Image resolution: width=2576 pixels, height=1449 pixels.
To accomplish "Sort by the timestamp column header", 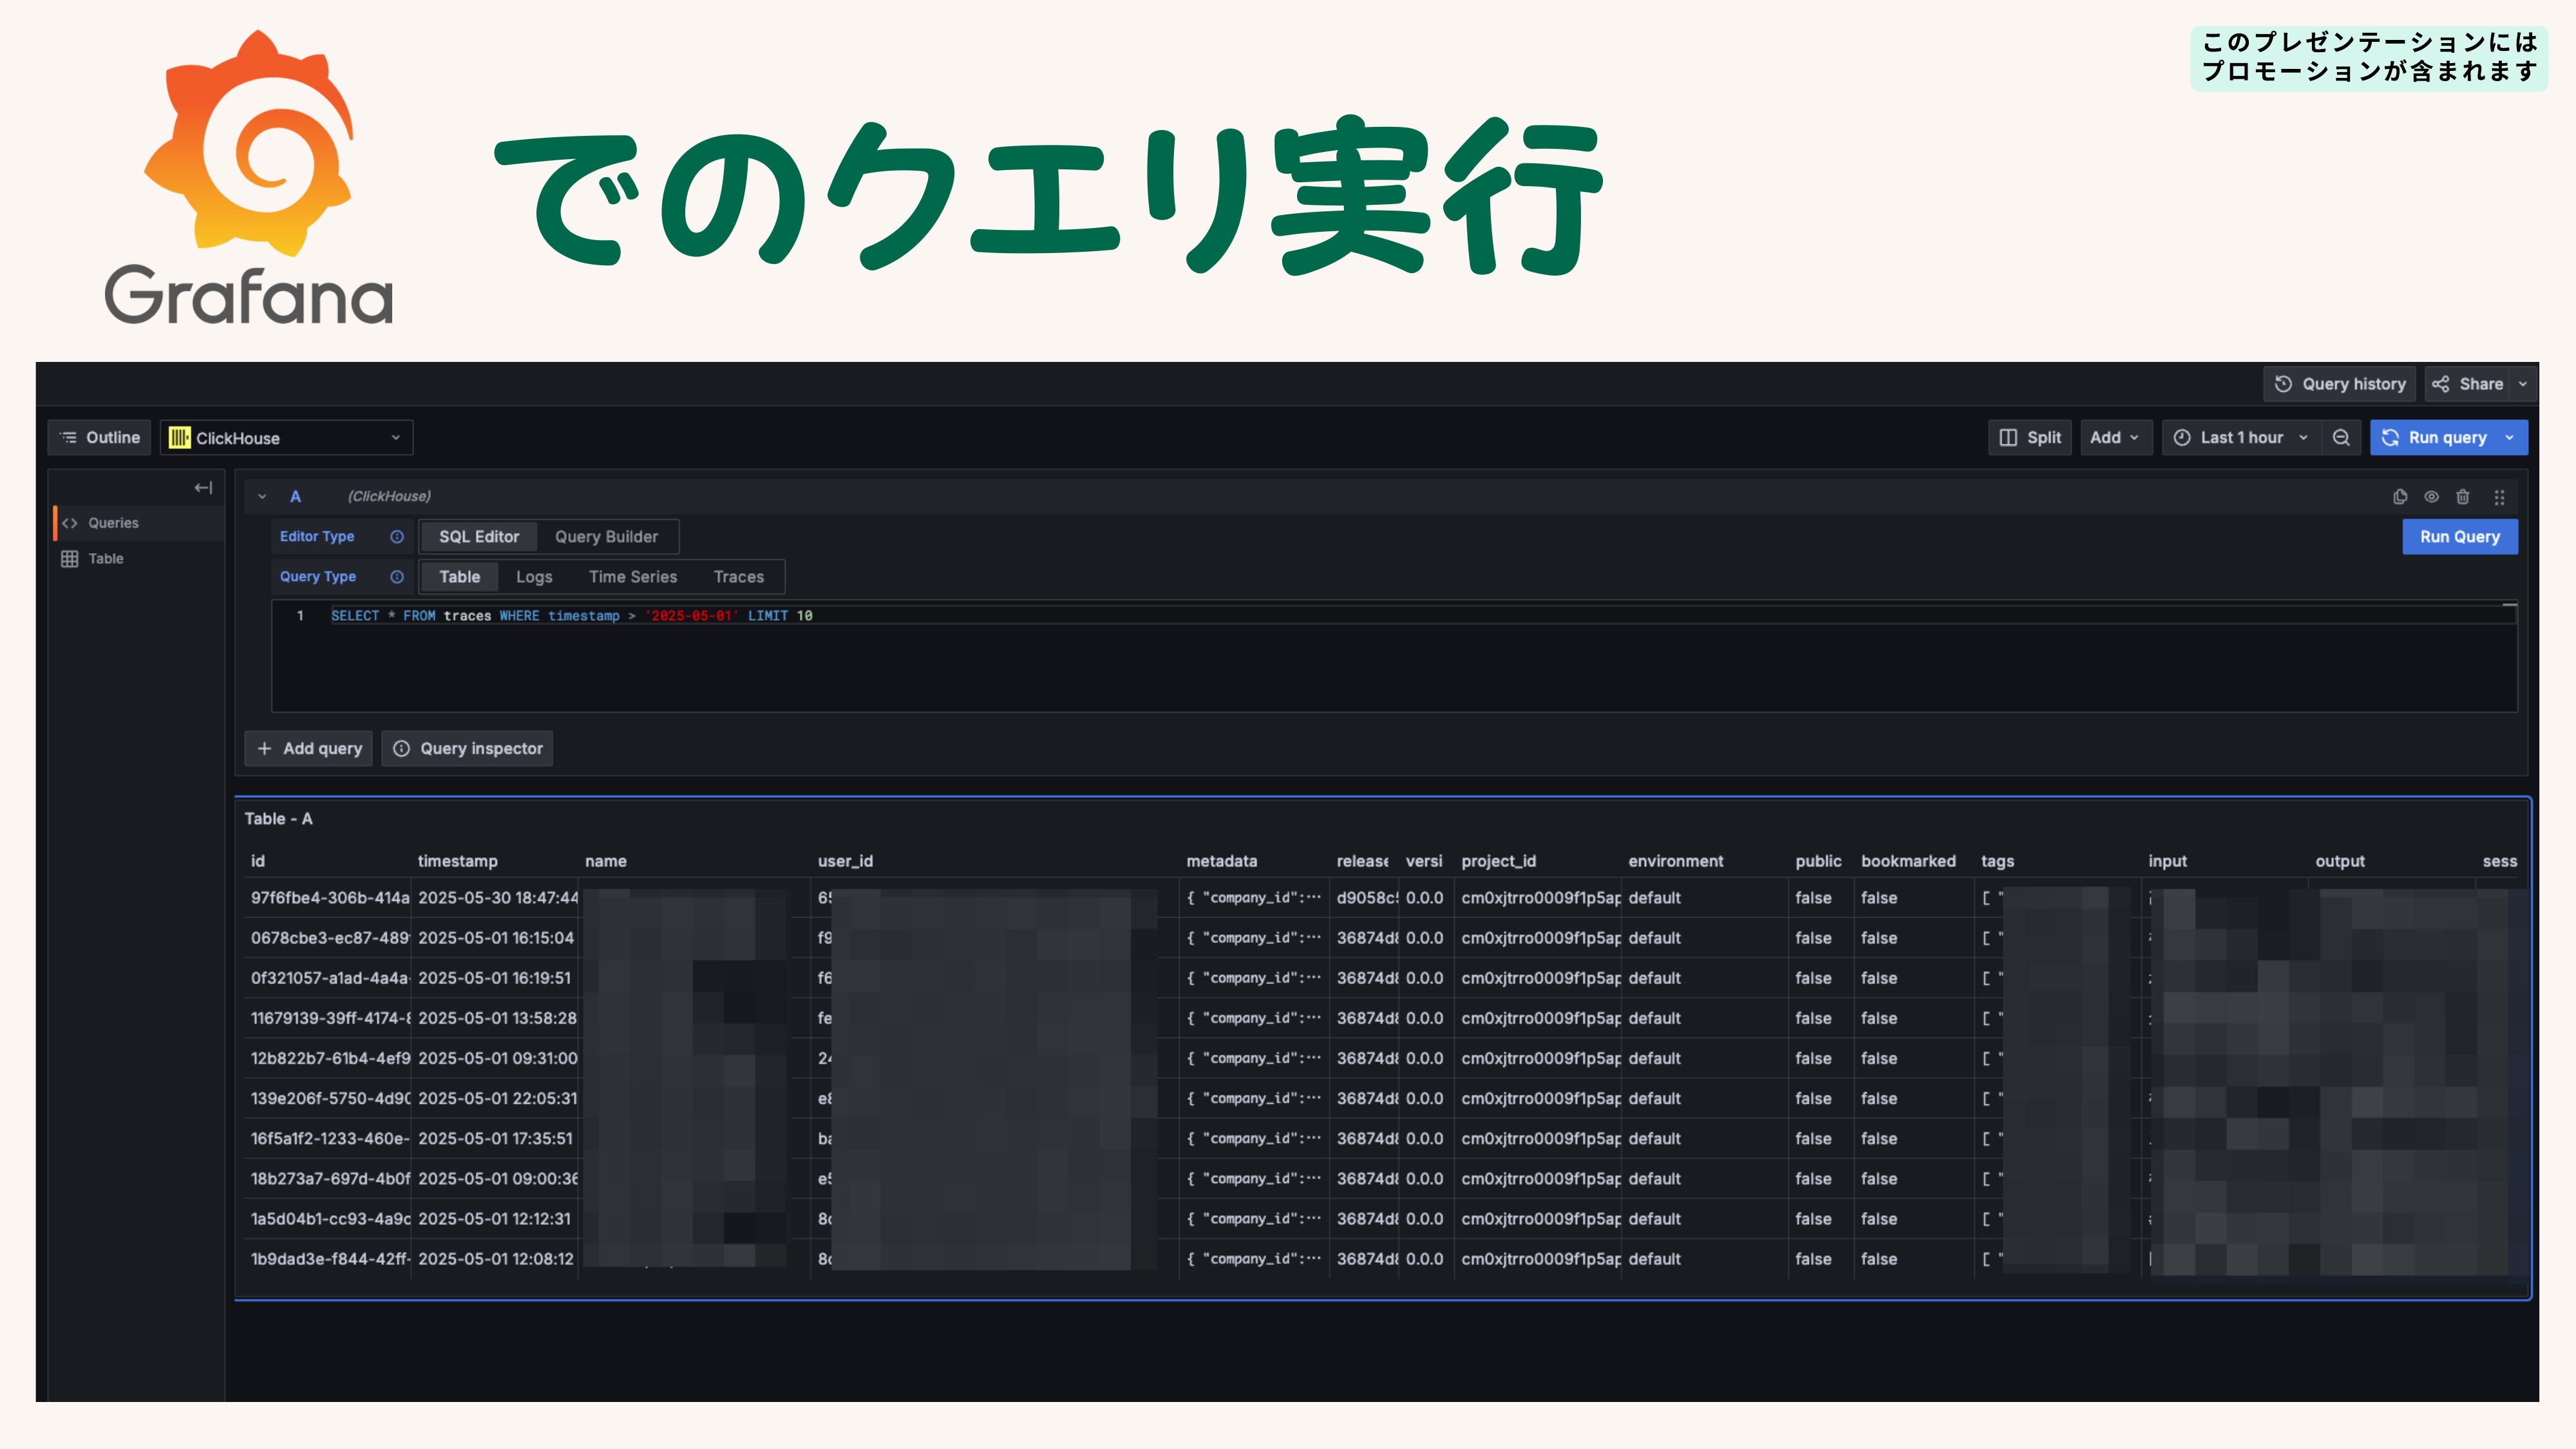I will [x=457, y=861].
